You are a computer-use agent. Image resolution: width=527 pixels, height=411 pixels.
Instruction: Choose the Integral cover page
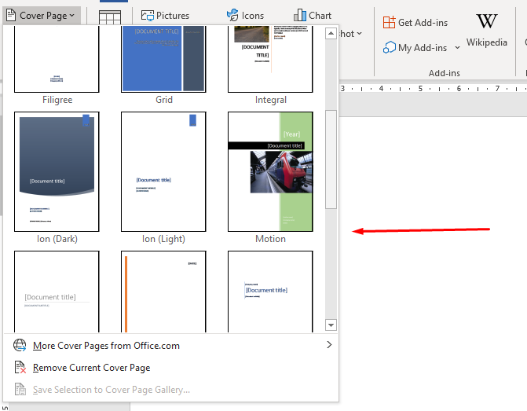tap(270, 59)
